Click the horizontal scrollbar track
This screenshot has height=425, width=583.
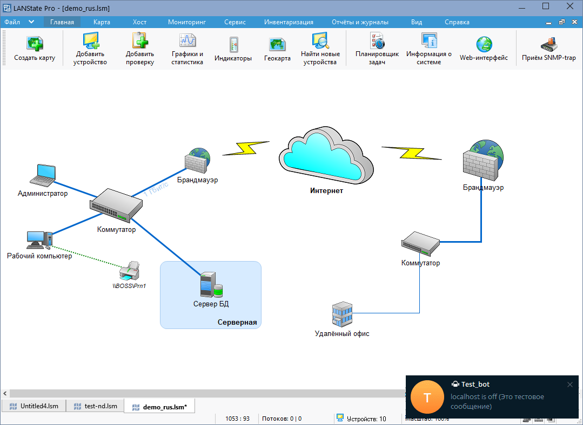(x=207, y=394)
